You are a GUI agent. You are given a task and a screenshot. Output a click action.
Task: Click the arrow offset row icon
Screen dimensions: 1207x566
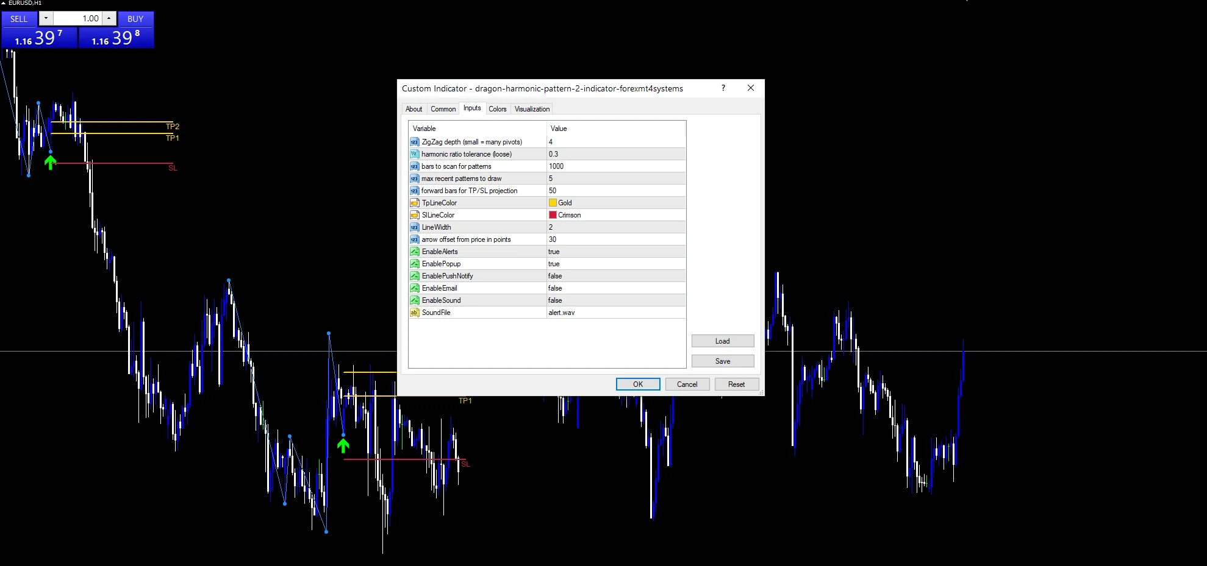pyautogui.click(x=414, y=239)
